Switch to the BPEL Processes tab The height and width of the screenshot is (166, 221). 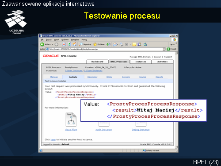[119, 62]
